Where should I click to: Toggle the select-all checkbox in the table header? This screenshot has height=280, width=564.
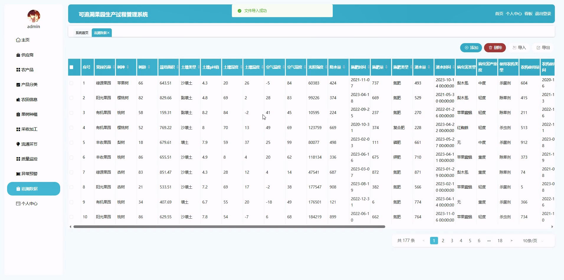coord(71,67)
